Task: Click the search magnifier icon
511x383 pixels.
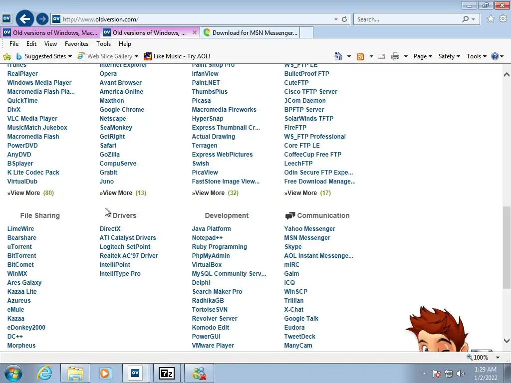Action: click(466, 19)
